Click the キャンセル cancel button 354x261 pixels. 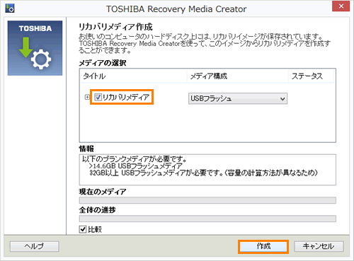[319, 246]
